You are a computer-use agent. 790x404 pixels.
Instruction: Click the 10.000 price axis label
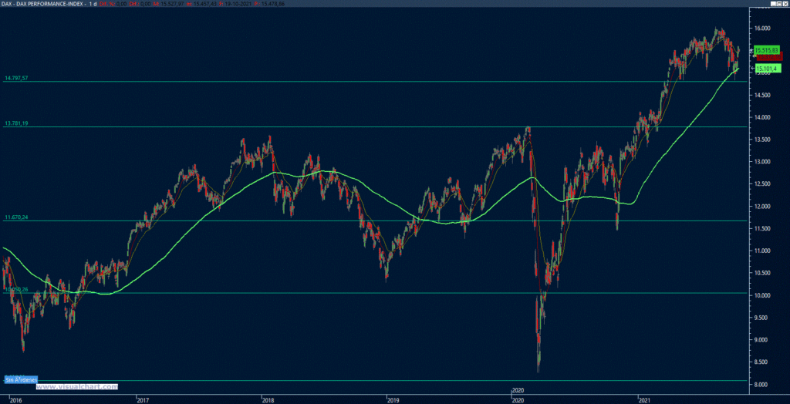coord(761,295)
